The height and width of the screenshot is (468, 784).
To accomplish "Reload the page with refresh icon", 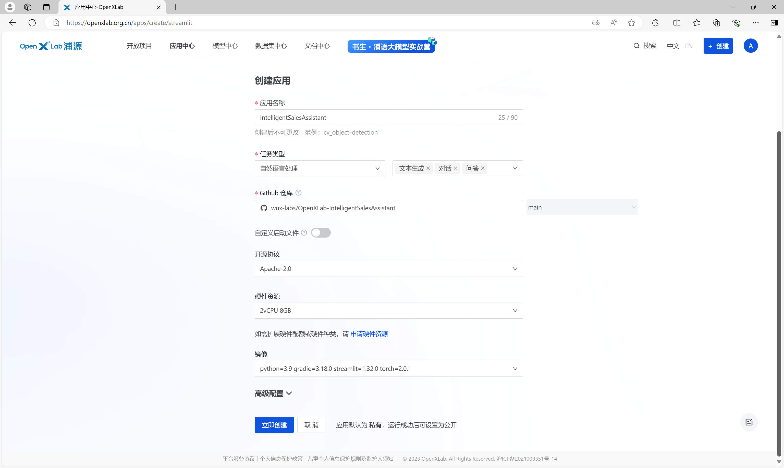I will click(32, 23).
